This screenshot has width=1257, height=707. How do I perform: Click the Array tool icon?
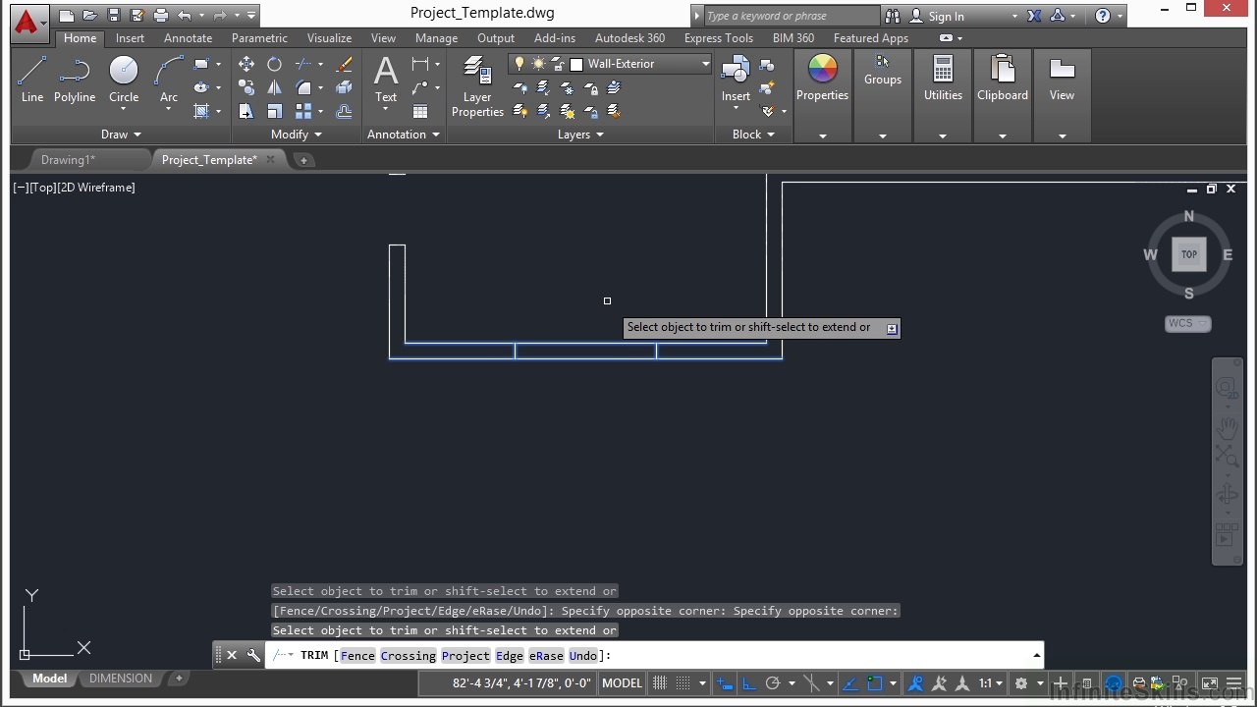(x=303, y=111)
